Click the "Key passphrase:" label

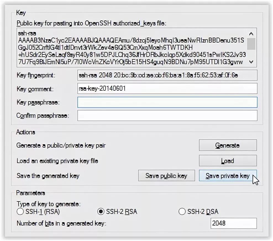click(x=38, y=102)
